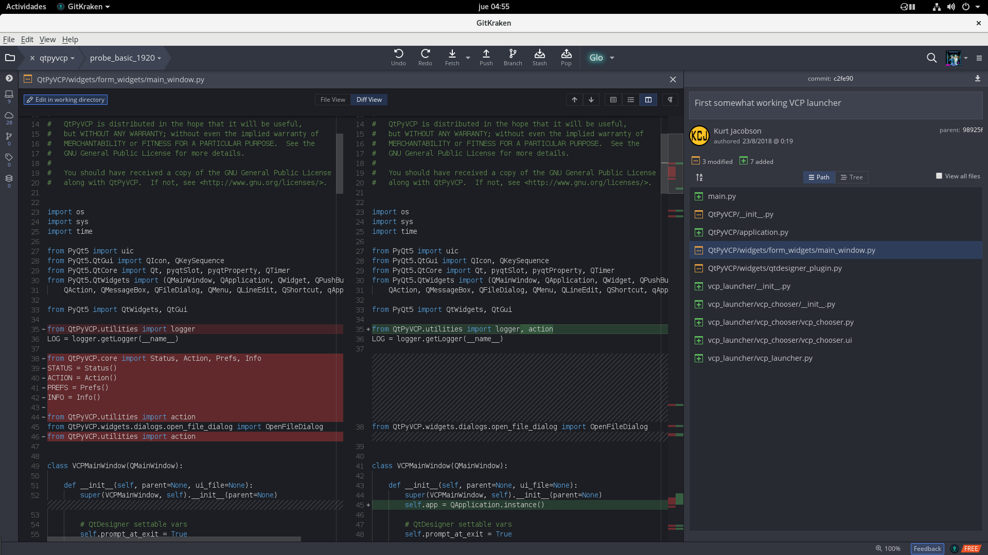Expand the left panel arrow icon

click(x=9, y=78)
